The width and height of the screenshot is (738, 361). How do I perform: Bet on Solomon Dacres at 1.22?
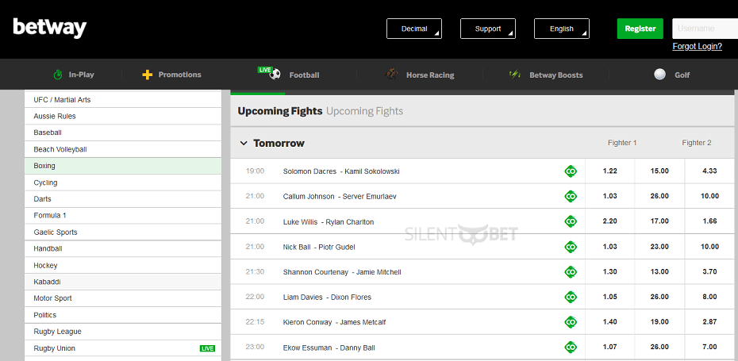(610, 171)
